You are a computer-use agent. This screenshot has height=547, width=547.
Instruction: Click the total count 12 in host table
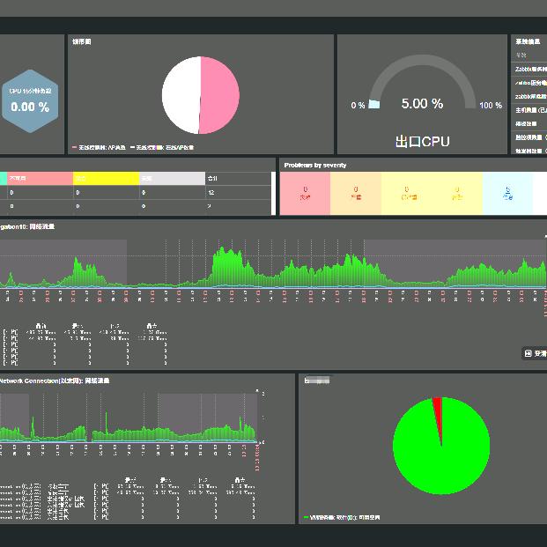coord(211,192)
